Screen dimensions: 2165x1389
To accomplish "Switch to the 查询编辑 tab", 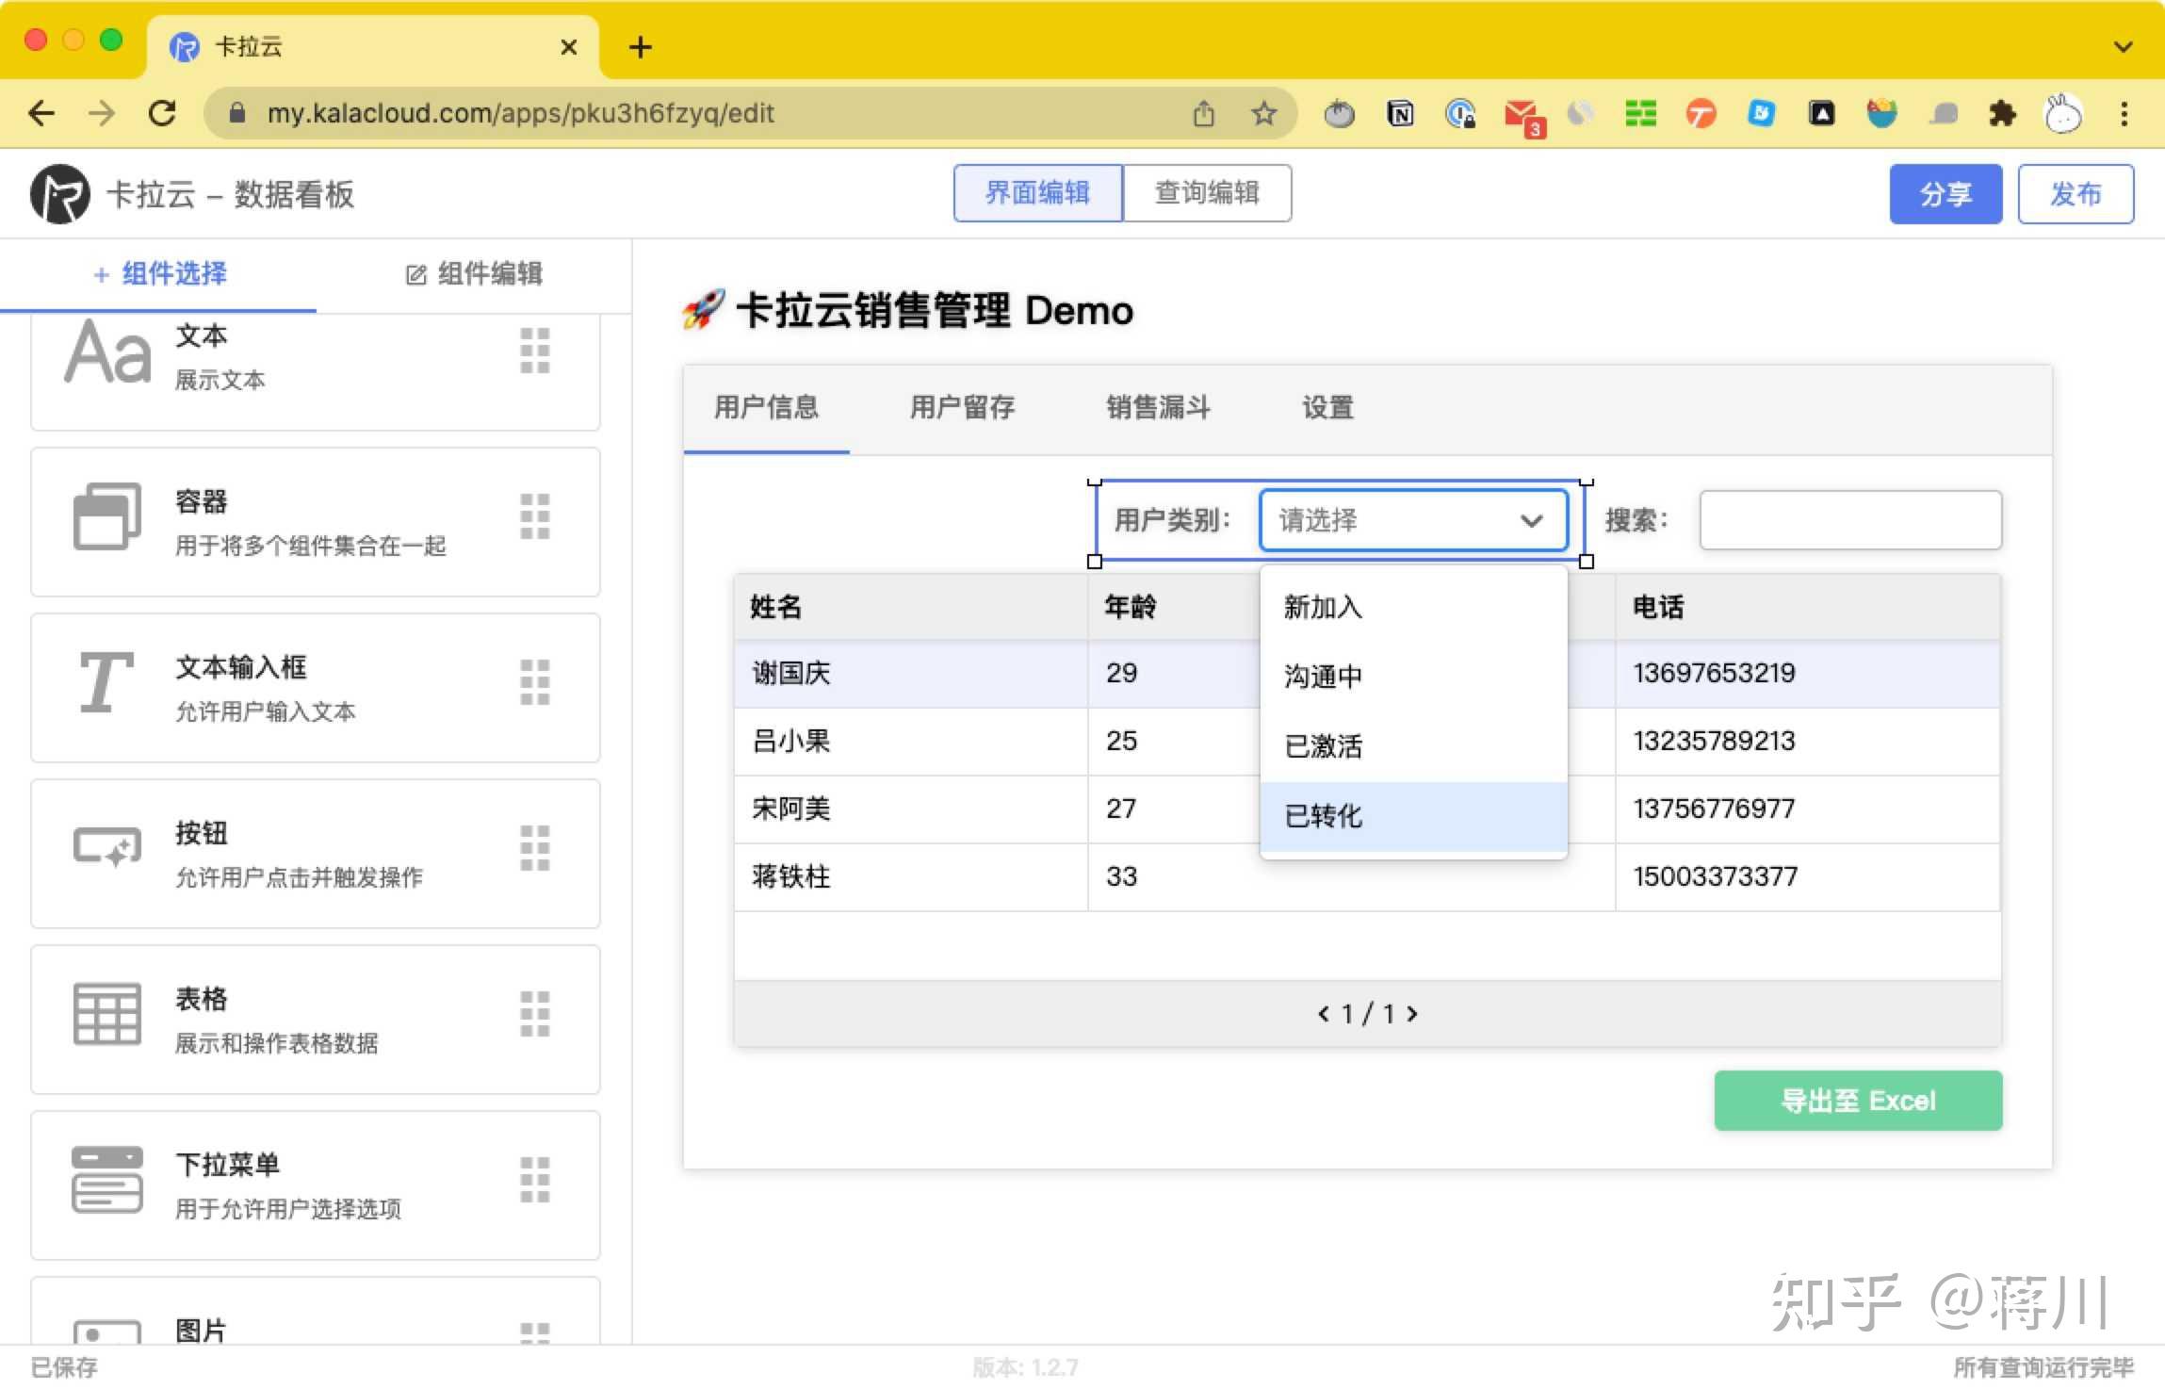I will point(1209,192).
